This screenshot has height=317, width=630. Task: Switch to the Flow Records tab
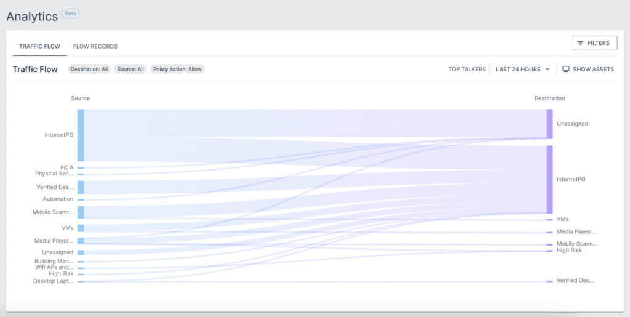(x=95, y=46)
